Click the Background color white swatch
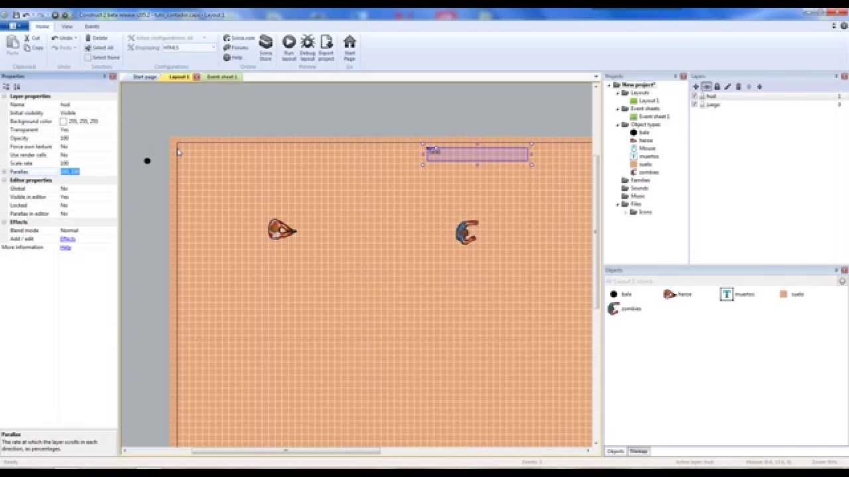This screenshot has width=849, height=477. pyautogui.click(x=64, y=122)
